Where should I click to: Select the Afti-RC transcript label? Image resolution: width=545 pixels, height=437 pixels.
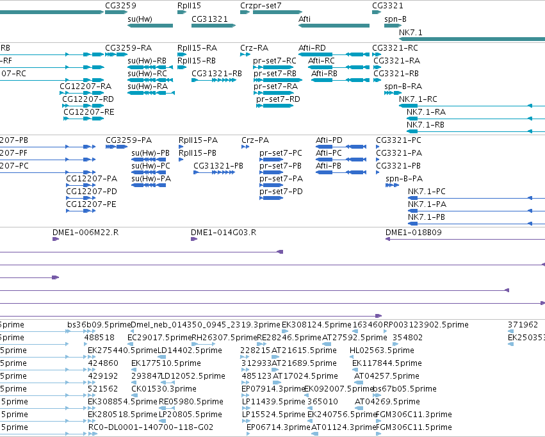click(321, 61)
